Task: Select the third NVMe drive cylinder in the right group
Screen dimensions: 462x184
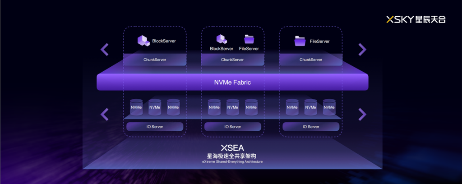Action: coord(329,107)
